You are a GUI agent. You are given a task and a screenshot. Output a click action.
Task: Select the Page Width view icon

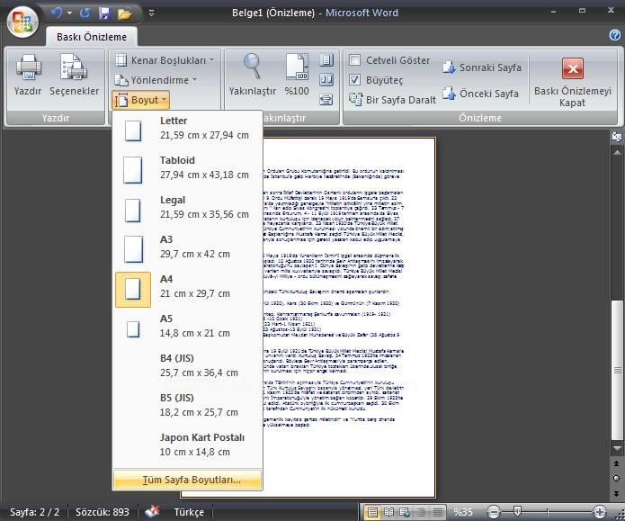326,99
